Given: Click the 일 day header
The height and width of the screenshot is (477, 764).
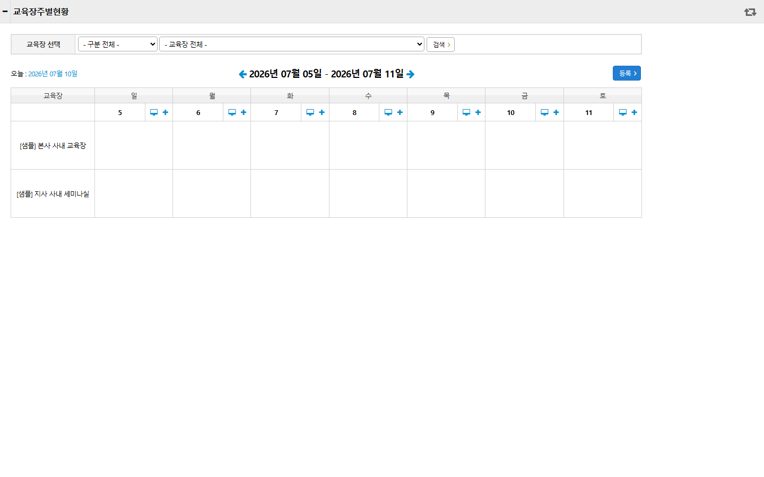Looking at the screenshot, I should coord(134,95).
